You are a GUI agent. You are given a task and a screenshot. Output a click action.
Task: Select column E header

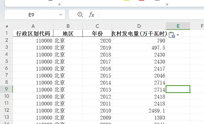point(178,26)
